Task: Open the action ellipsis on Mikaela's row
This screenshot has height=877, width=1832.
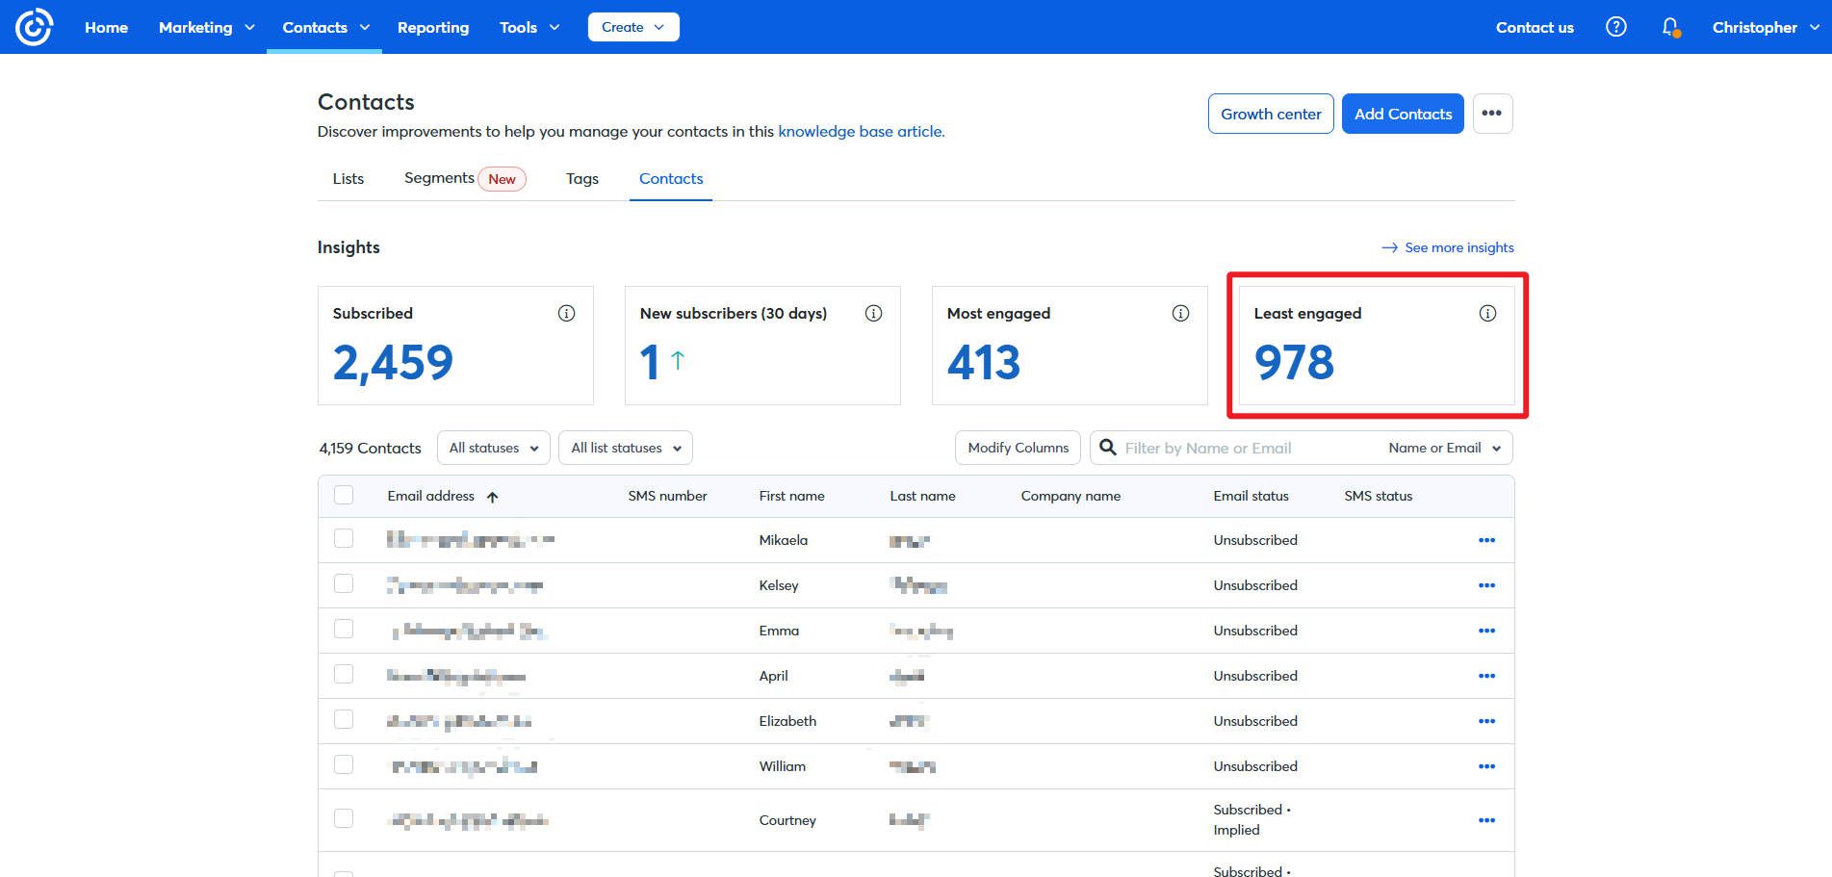Action: 1487,539
